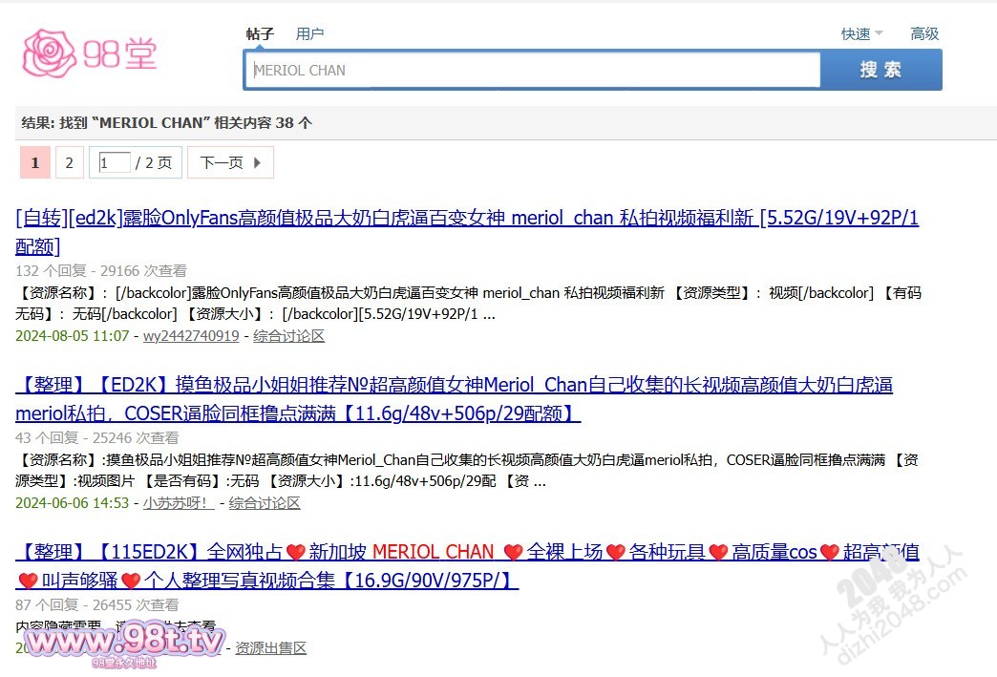The height and width of the screenshot is (677, 997).
Task: Click the 高级 advanced search option
Action: 923,33
